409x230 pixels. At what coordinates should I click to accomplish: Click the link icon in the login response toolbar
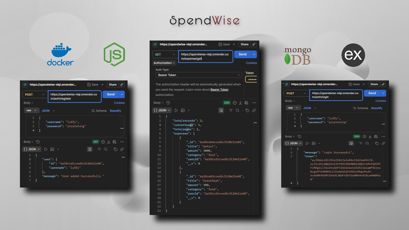[x=383, y=143]
